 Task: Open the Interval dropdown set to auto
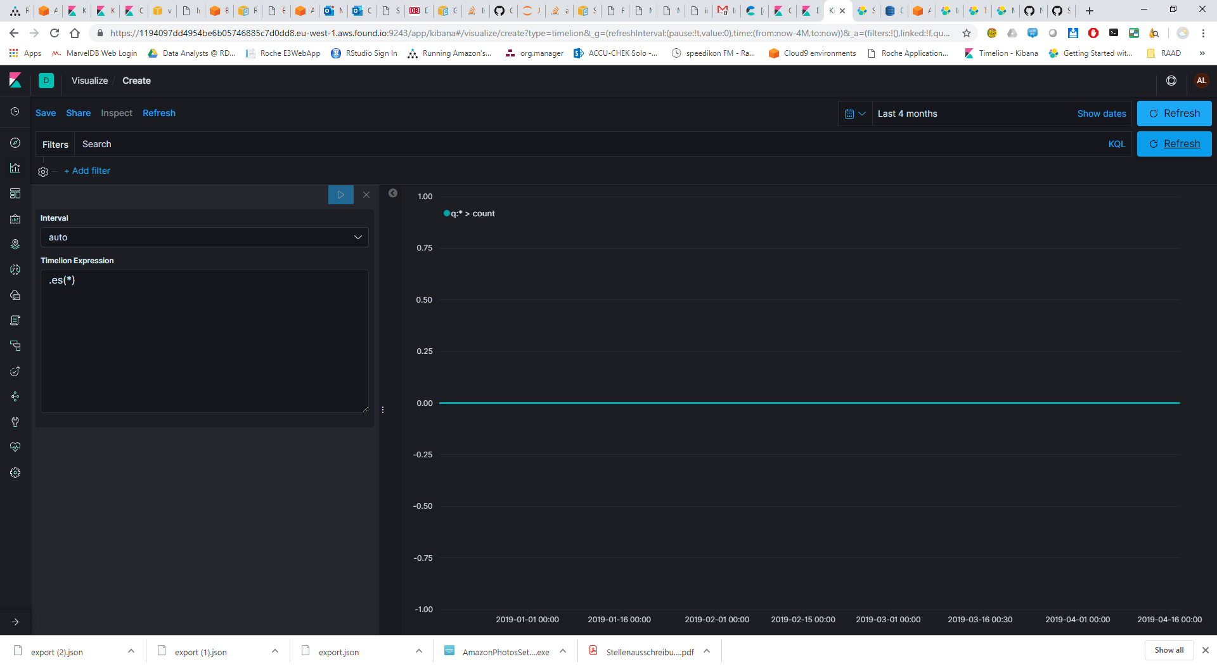(x=203, y=237)
